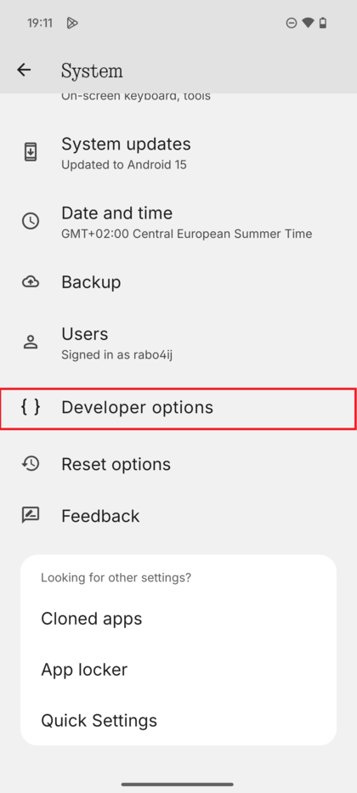The image size is (357, 793).
Task: Open System updates settings
Action: 178,152
